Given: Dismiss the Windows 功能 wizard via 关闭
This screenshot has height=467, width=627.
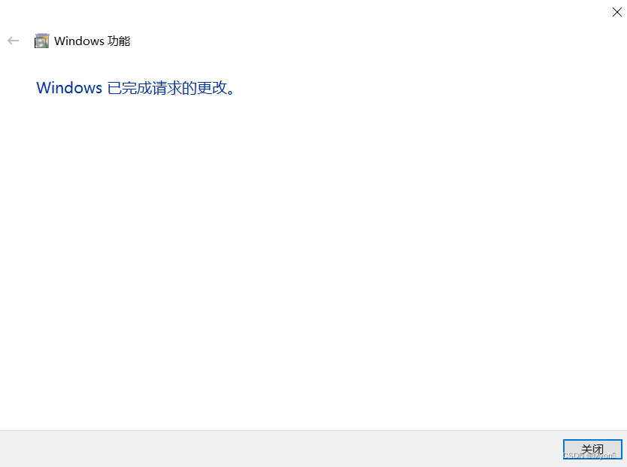Looking at the screenshot, I should click(592, 449).
